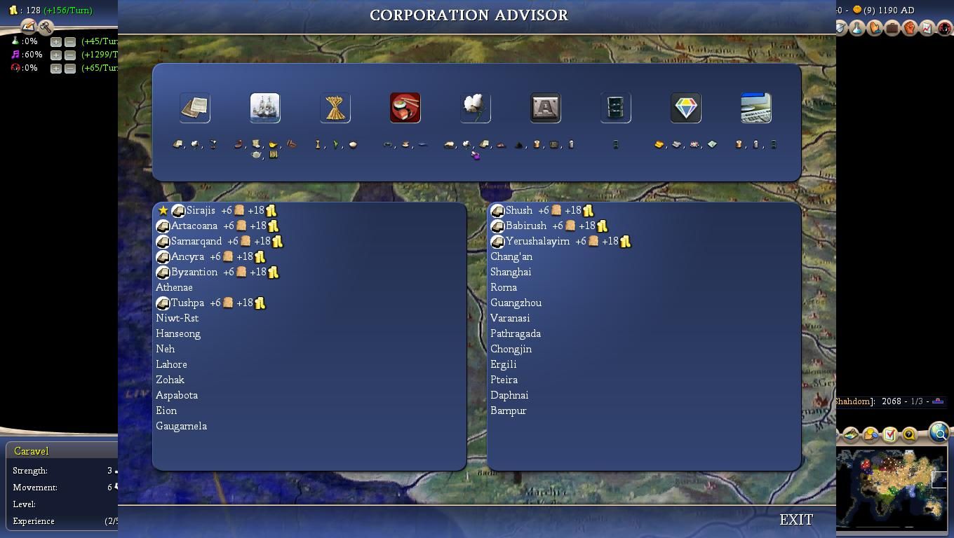
Task: Select the city Pteira
Action: [504, 380]
